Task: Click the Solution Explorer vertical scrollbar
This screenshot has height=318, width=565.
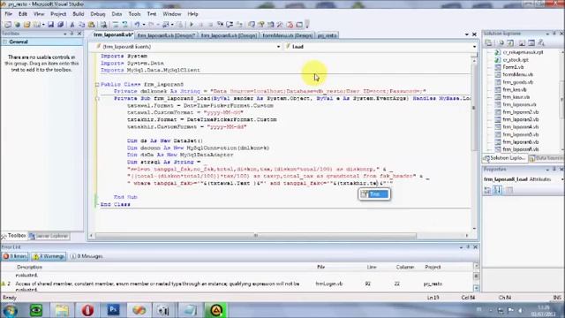Action: (x=561, y=101)
